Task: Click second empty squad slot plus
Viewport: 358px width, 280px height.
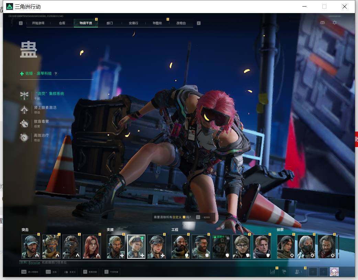Action: coord(323,272)
